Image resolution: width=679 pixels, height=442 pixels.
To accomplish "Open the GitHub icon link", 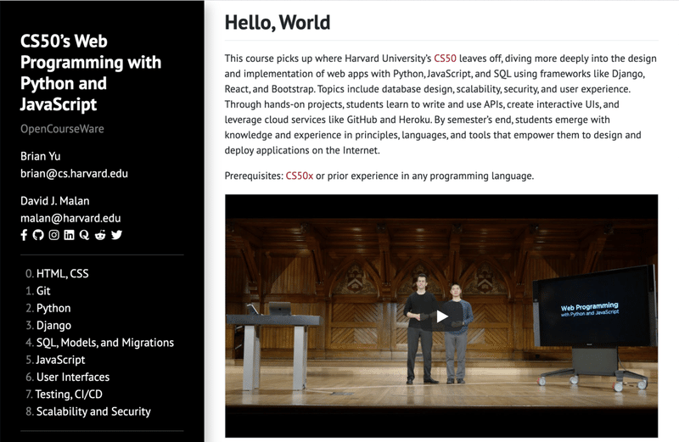I will pyautogui.click(x=38, y=235).
